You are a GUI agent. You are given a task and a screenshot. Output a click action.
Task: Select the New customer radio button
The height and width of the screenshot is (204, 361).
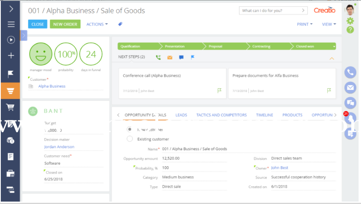(x=130, y=129)
